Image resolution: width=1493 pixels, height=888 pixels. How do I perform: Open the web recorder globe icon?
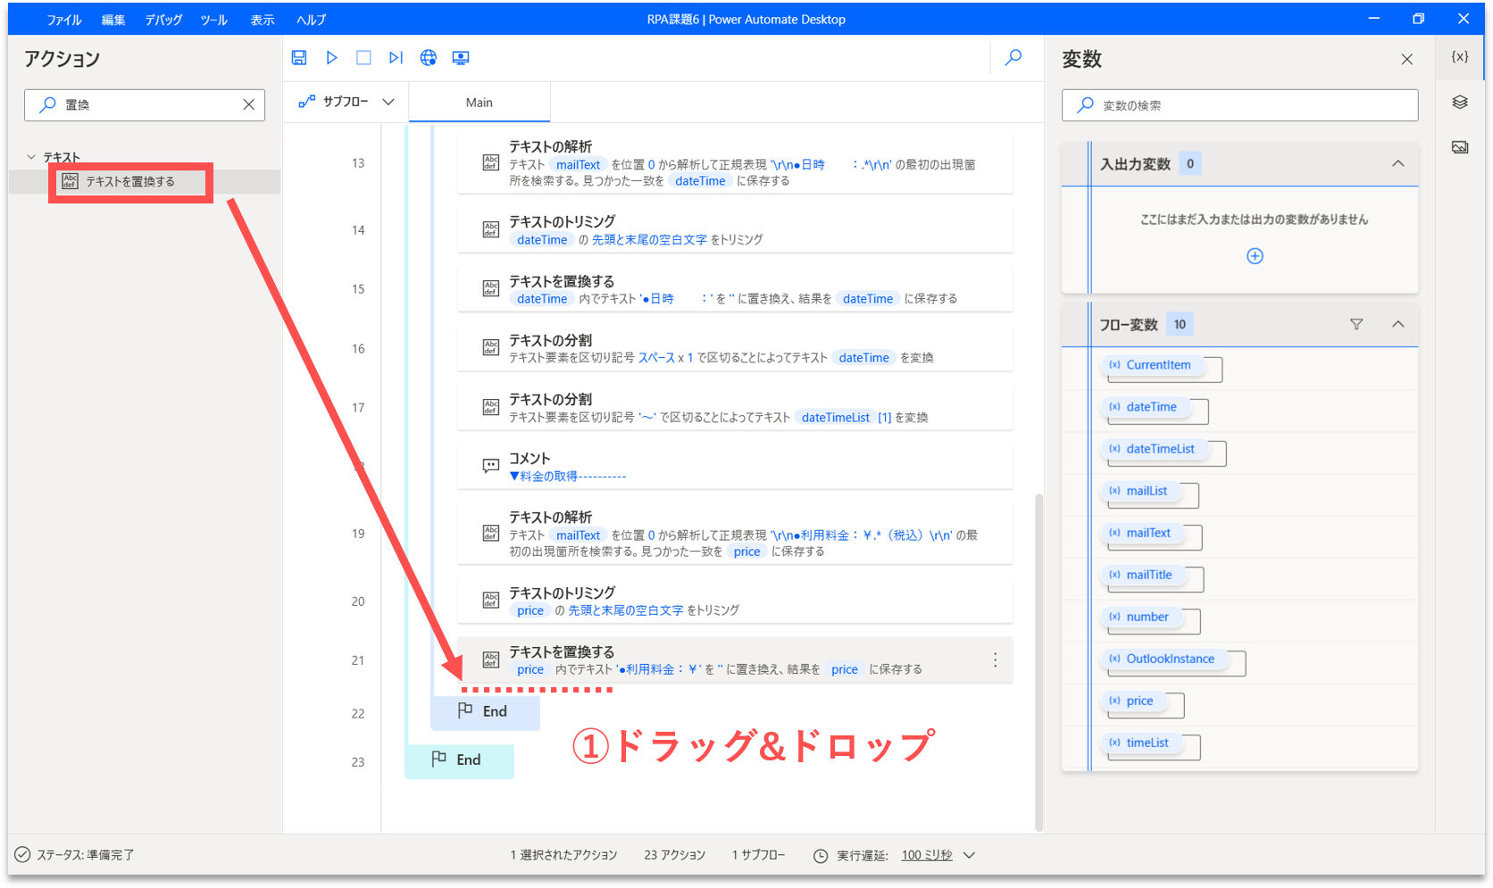pyautogui.click(x=429, y=58)
